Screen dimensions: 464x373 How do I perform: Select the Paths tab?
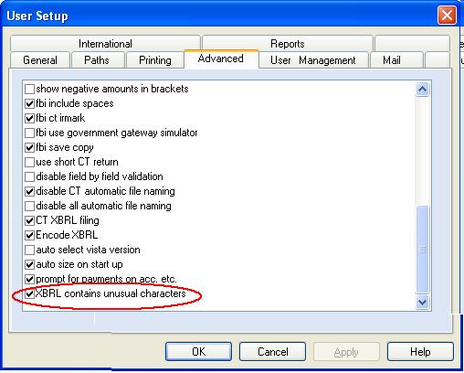[x=97, y=60]
